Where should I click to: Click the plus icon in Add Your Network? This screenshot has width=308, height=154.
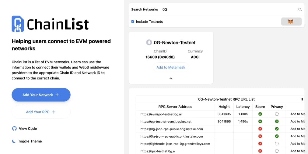pyautogui.click(x=57, y=95)
